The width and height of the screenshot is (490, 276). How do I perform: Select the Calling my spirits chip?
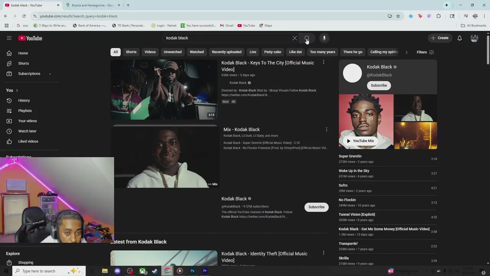click(384, 52)
